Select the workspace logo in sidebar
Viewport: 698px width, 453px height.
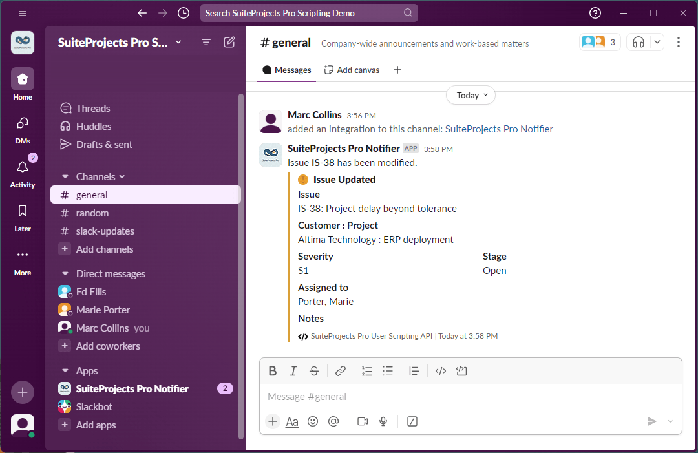(x=23, y=43)
